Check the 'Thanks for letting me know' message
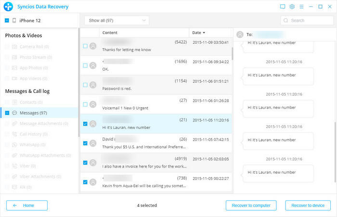The image size is (337, 217). pyautogui.click(x=85, y=46)
